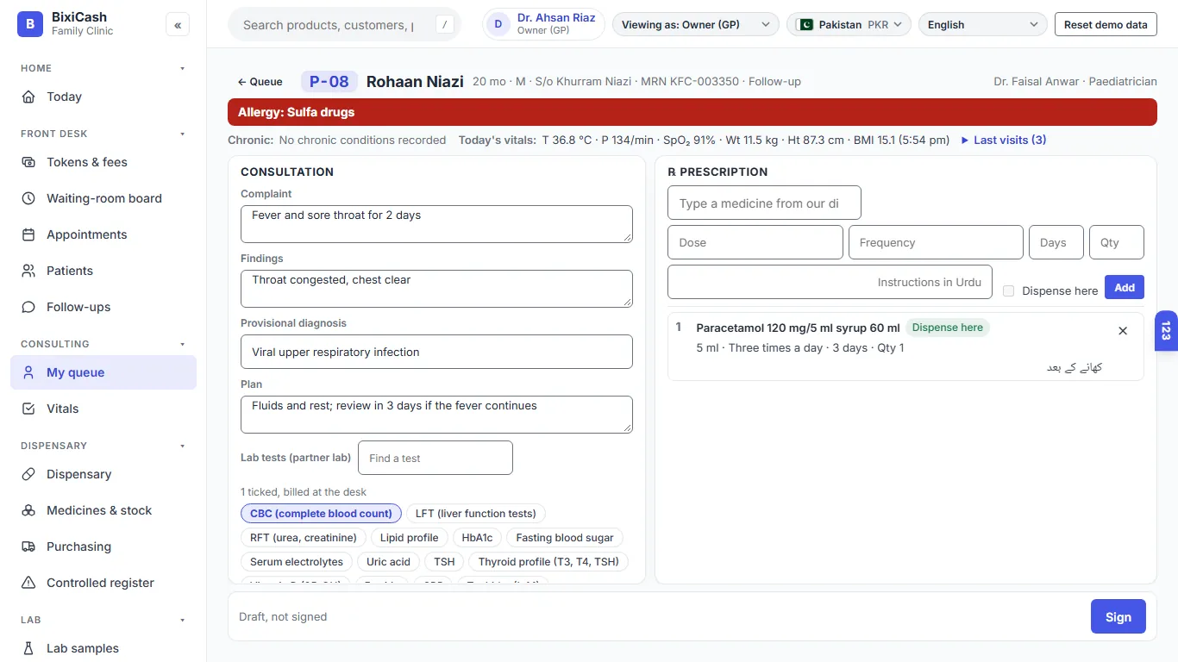
Task: Click the Patients people icon
Action: [28, 271]
